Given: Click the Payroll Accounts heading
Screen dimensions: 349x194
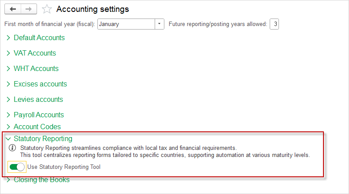Looking at the screenshot, I should coord(39,115).
